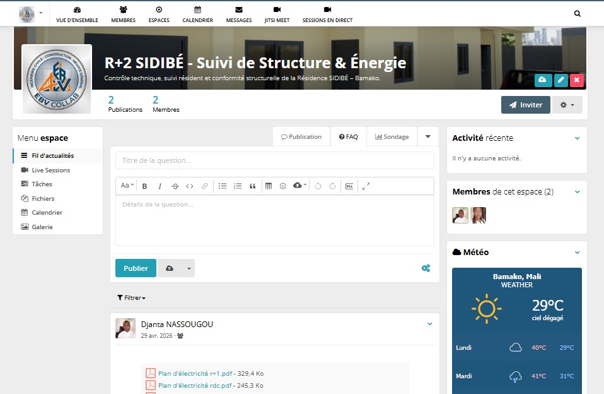Viewport: 604px width, 394px height.
Task: Open the first member avatar in Membres panel
Action: [x=460, y=215]
